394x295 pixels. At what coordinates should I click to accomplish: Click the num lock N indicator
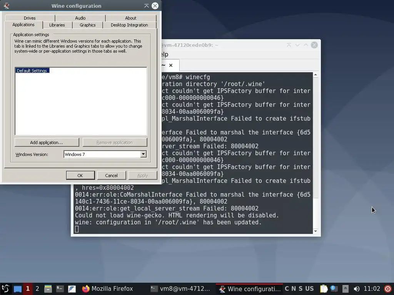[x=294, y=289]
